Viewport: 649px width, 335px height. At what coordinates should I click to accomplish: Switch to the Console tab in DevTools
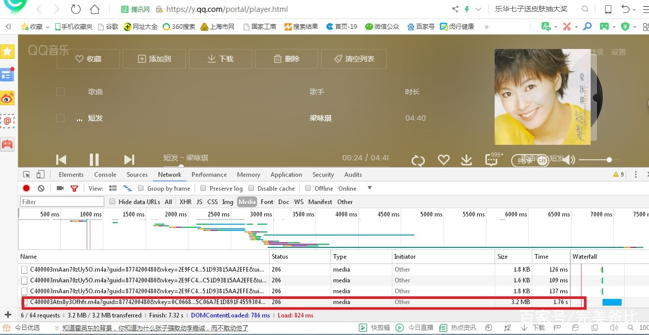105,175
